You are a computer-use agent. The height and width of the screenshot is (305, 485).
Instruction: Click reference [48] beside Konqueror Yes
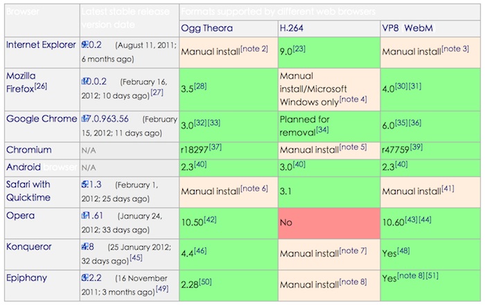(403, 251)
